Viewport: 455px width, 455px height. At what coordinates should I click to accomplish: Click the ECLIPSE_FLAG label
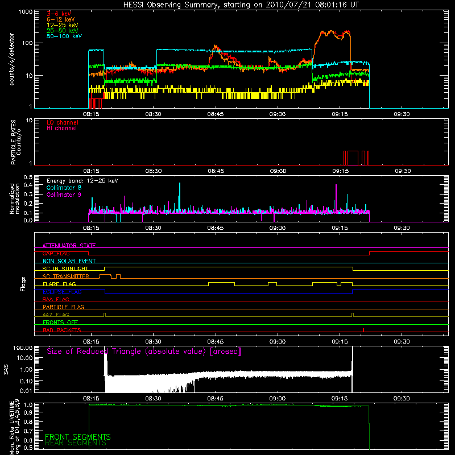(x=62, y=292)
